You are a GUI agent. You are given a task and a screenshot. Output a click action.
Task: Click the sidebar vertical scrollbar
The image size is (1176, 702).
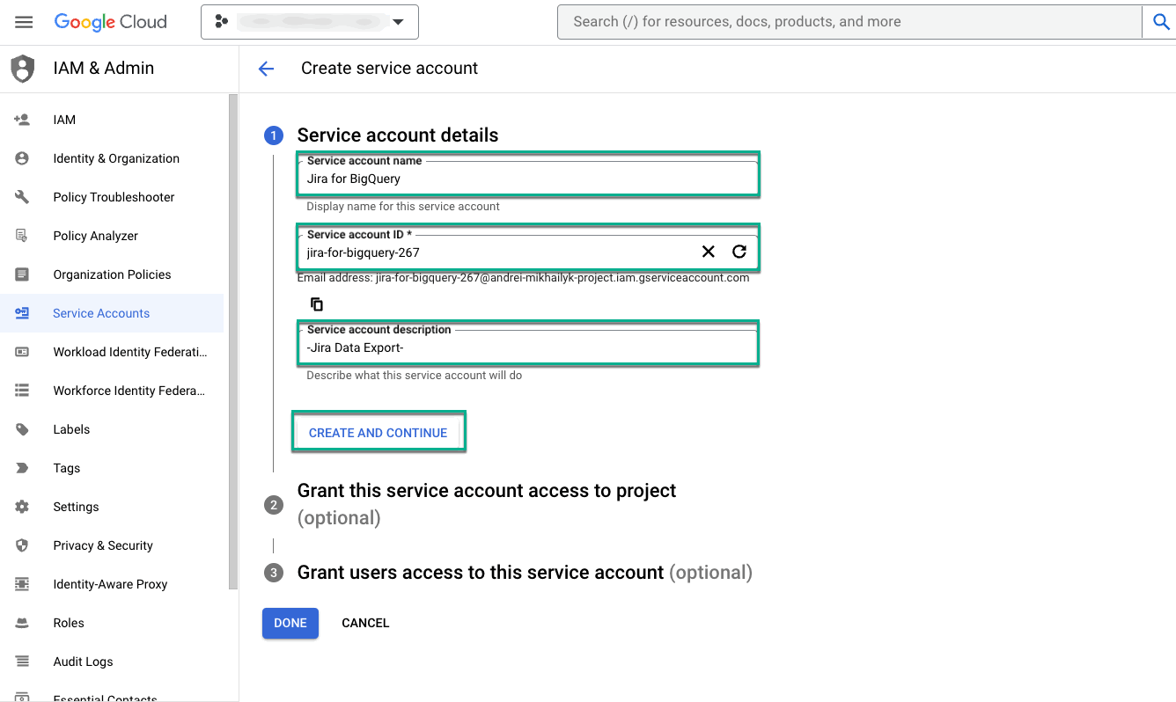click(233, 341)
